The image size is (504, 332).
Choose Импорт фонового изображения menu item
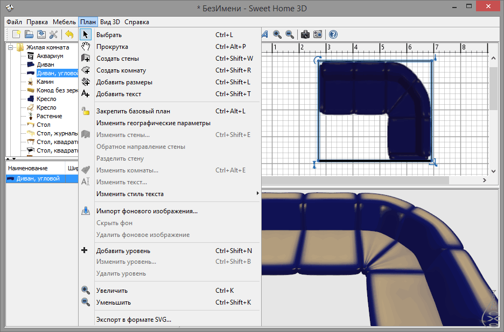(170, 211)
